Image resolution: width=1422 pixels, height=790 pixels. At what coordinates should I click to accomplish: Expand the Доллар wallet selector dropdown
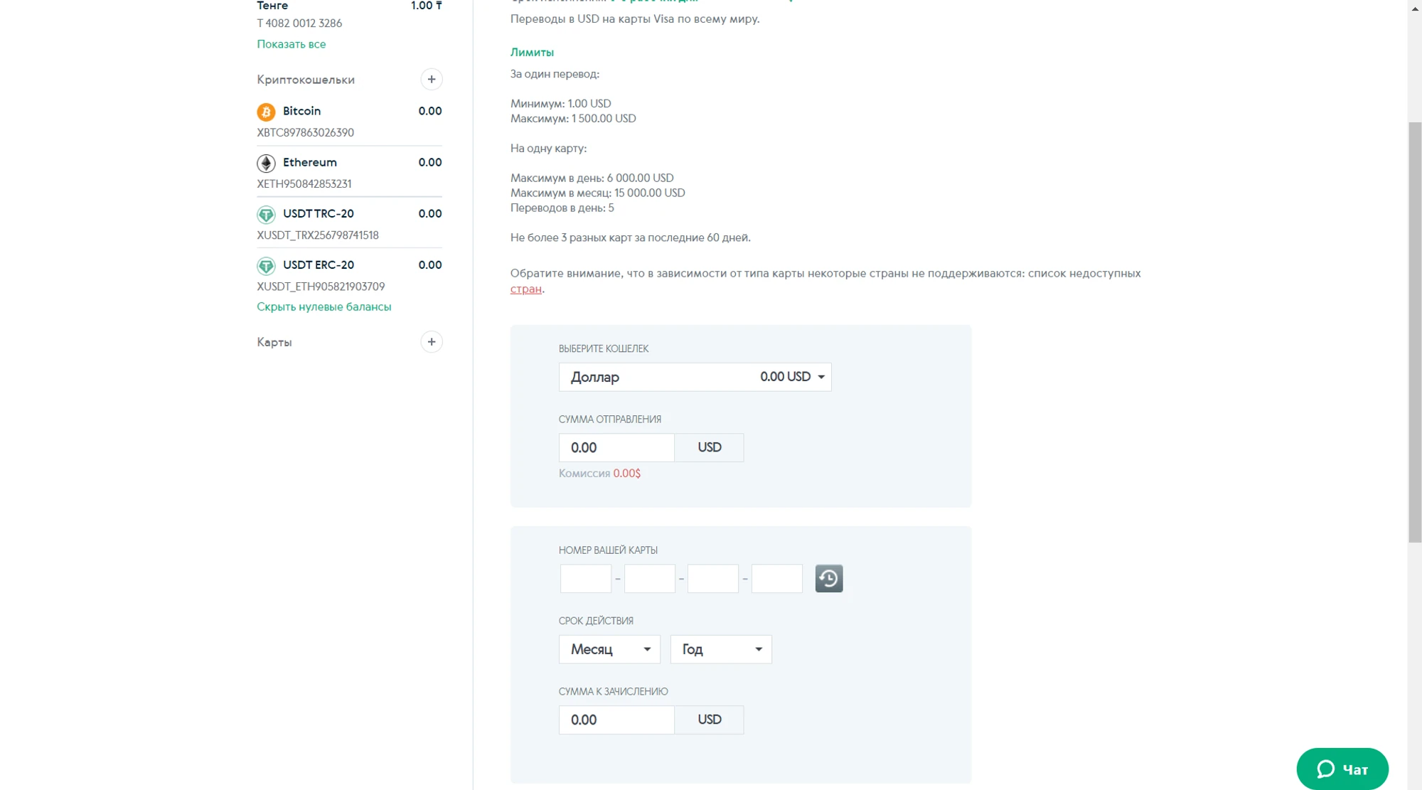pos(695,377)
